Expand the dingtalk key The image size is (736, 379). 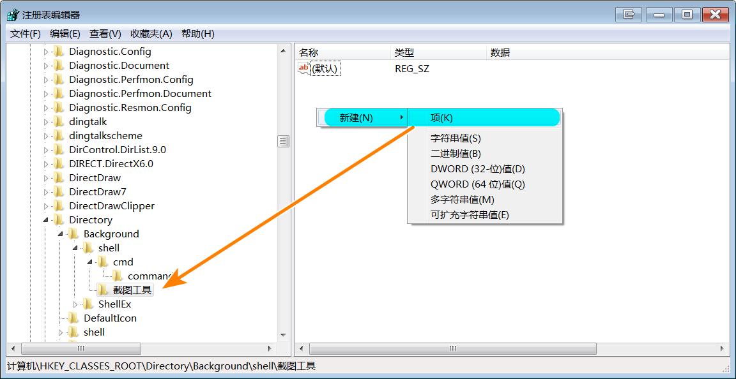[46, 122]
